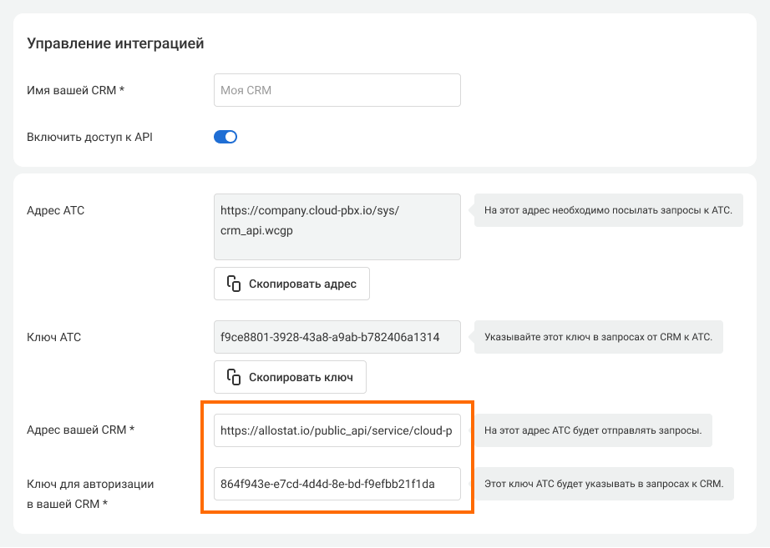Click the Адрес АТС label
Image resolution: width=770 pixels, height=548 pixels.
pyautogui.click(x=56, y=210)
